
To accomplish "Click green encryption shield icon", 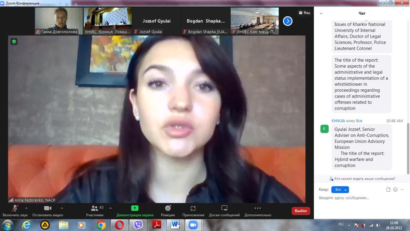I will (x=14, y=41).
